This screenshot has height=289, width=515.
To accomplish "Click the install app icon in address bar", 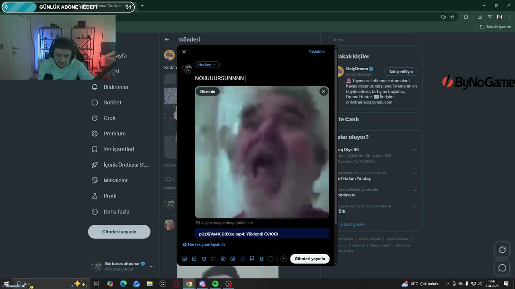I will pos(443,17).
